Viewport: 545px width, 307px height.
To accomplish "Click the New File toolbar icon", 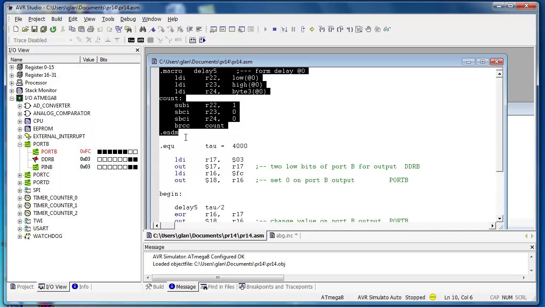I will (x=16, y=29).
